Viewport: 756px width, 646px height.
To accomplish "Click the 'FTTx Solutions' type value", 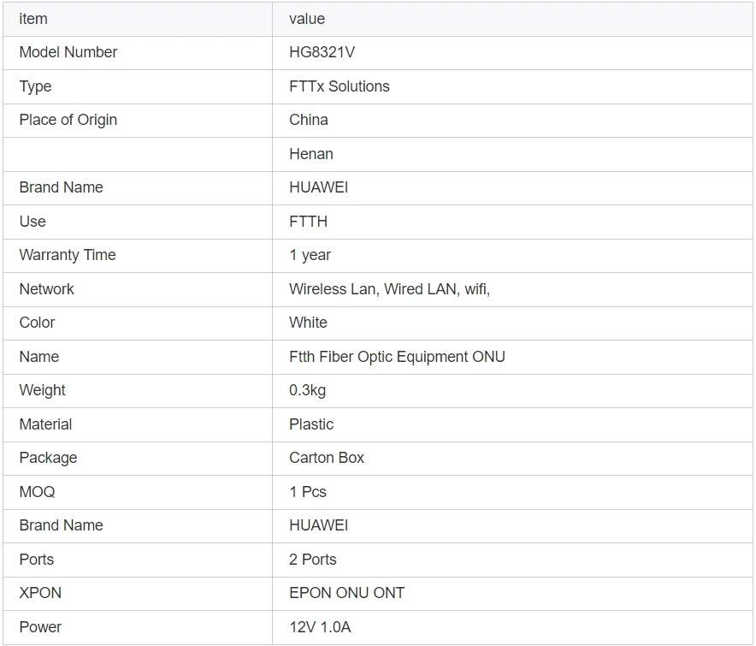I will point(339,86).
